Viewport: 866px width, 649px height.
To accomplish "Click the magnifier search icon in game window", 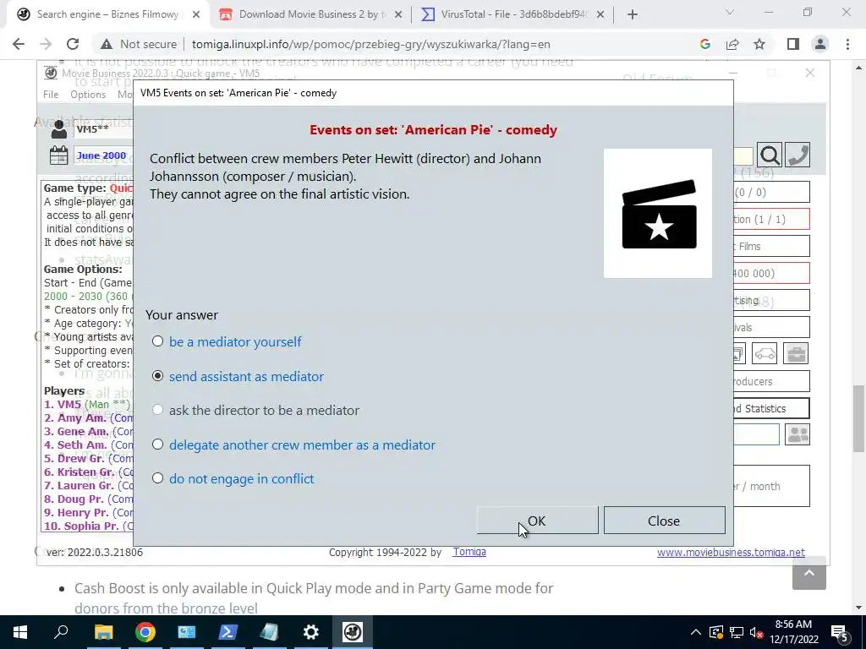I will tap(770, 155).
